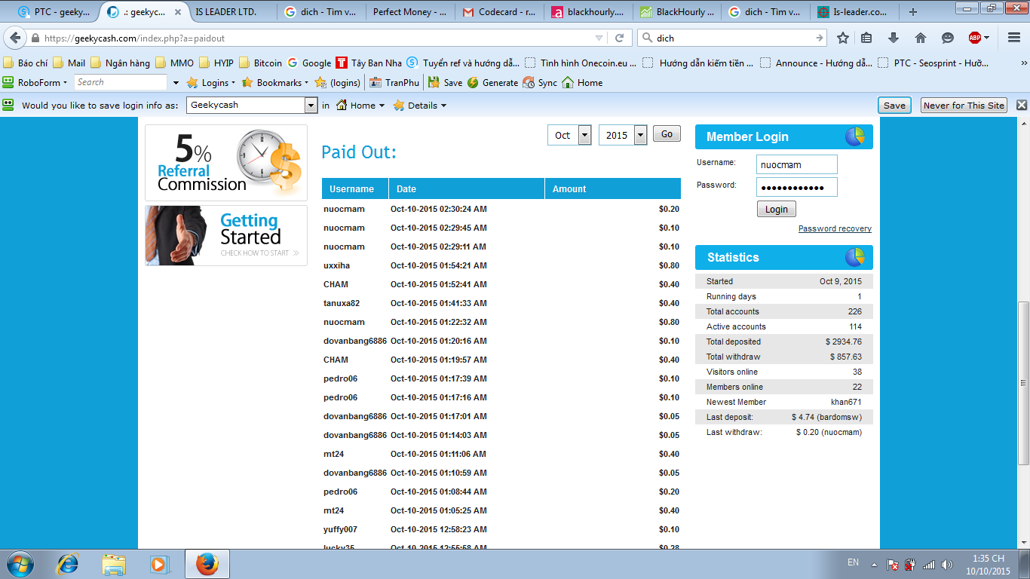Click the uxxiha payout row name
Image resolution: width=1030 pixels, height=579 pixels.
(x=336, y=265)
